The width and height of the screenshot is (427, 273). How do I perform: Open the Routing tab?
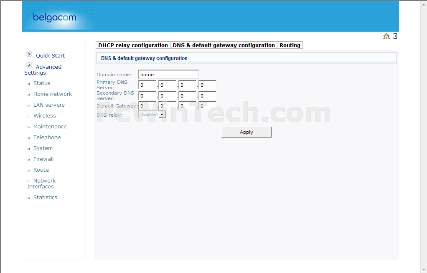(x=290, y=45)
